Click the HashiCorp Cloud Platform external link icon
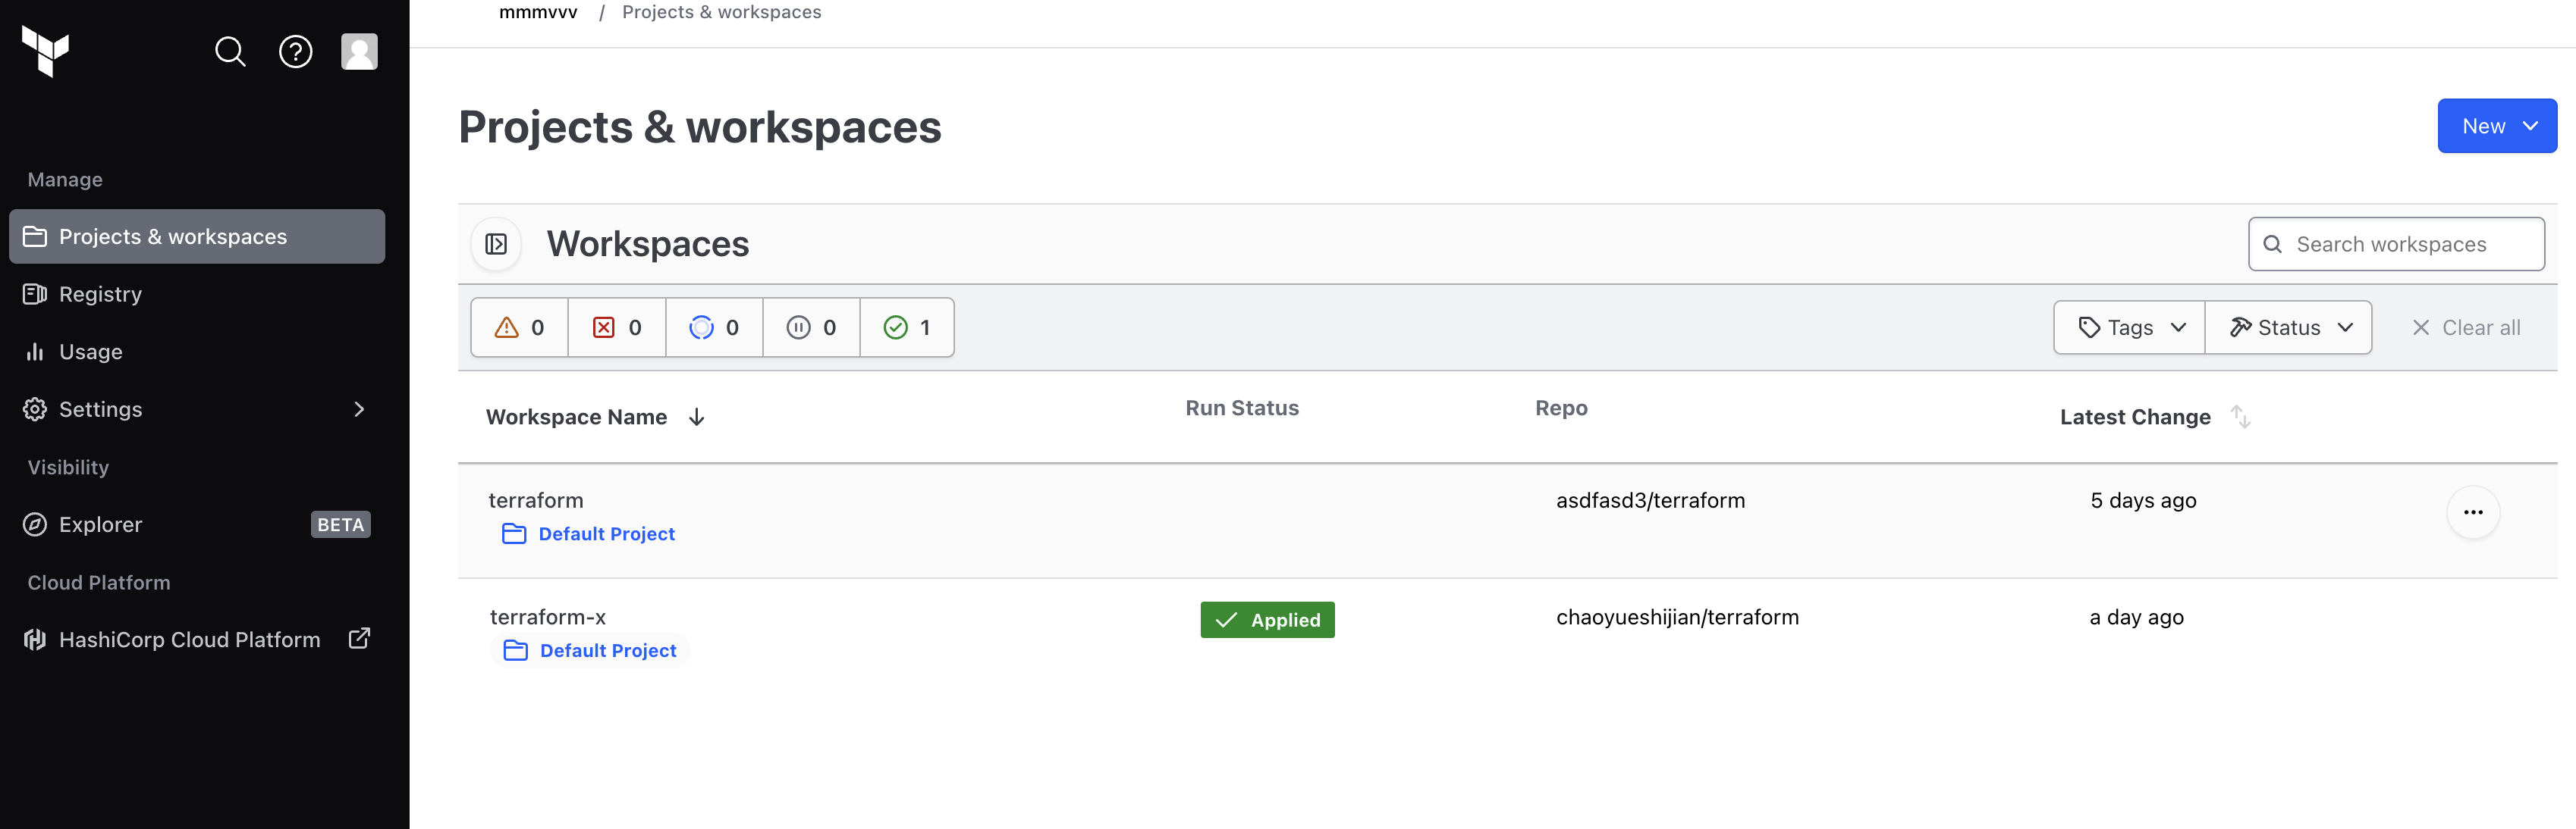The image size is (2576, 829). (x=359, y=640)
